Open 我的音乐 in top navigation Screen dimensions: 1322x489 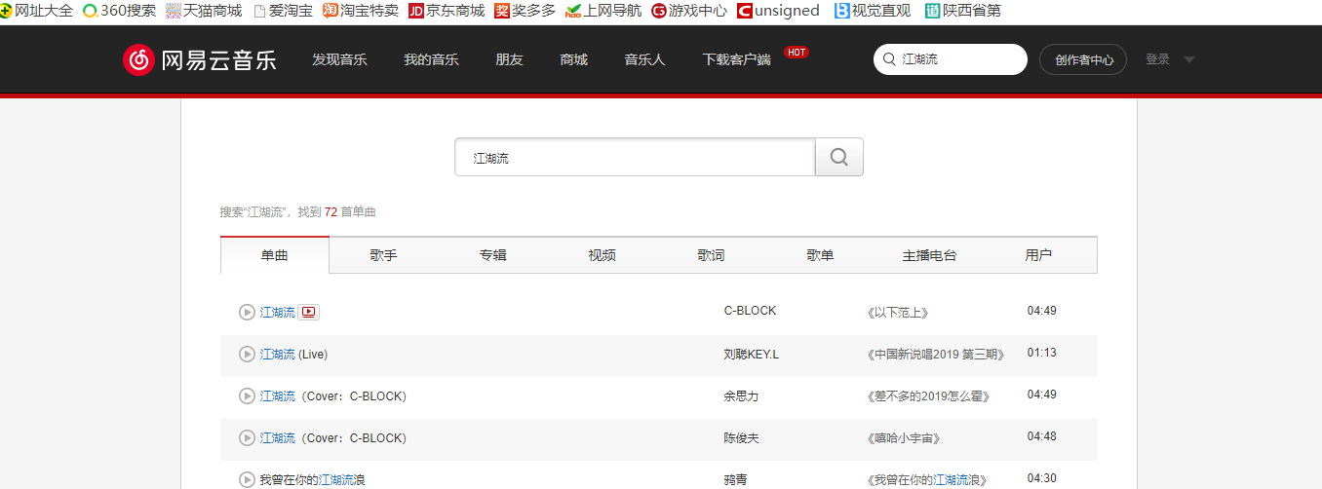tap(431, 59)
